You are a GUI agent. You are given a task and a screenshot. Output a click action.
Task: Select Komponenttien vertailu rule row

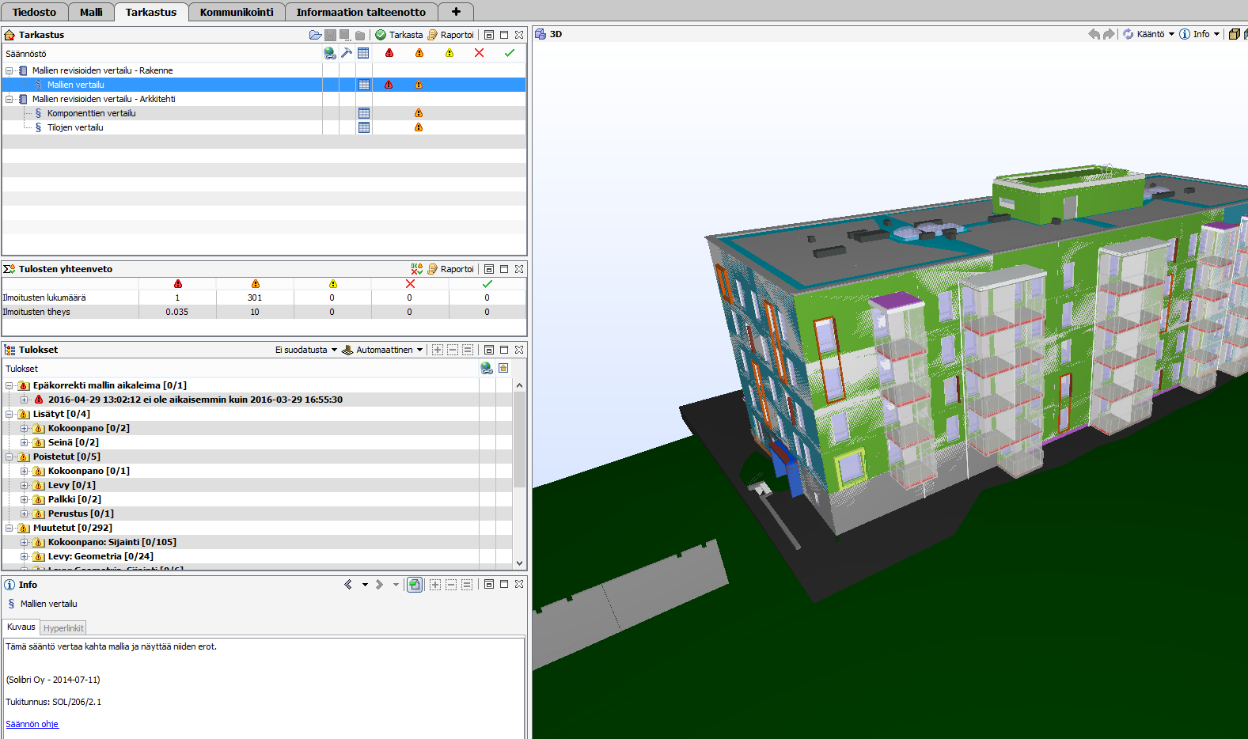264,113
